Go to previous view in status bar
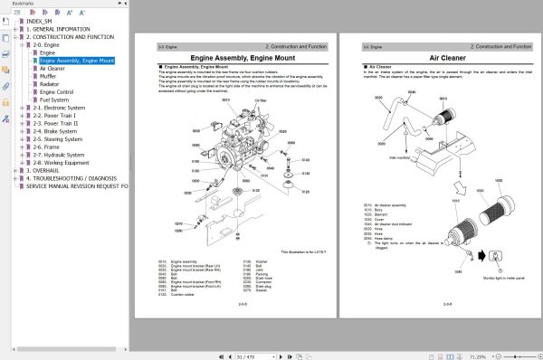Screen dimensions: 543x360 (x=299, y=356)
